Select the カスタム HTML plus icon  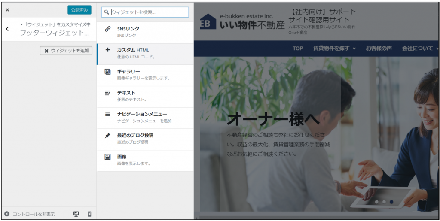click(x=108, y=50)
